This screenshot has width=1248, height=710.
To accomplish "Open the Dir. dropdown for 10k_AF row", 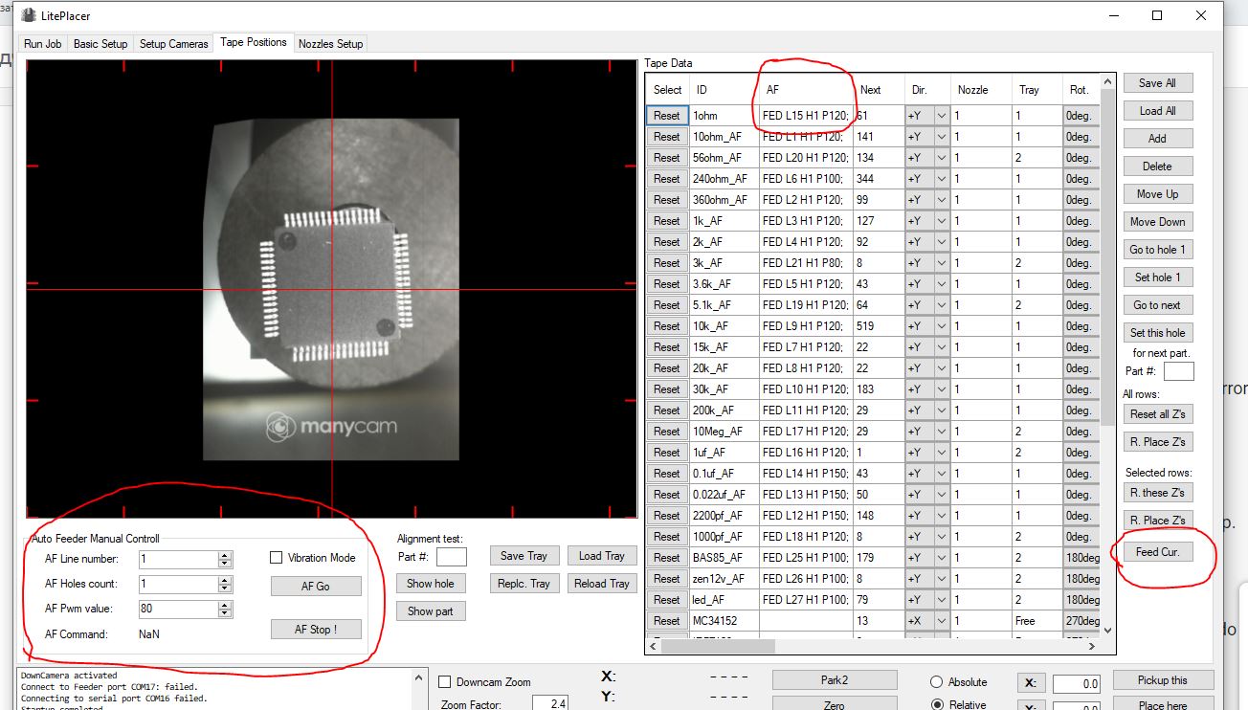I will tap(942, 326).
